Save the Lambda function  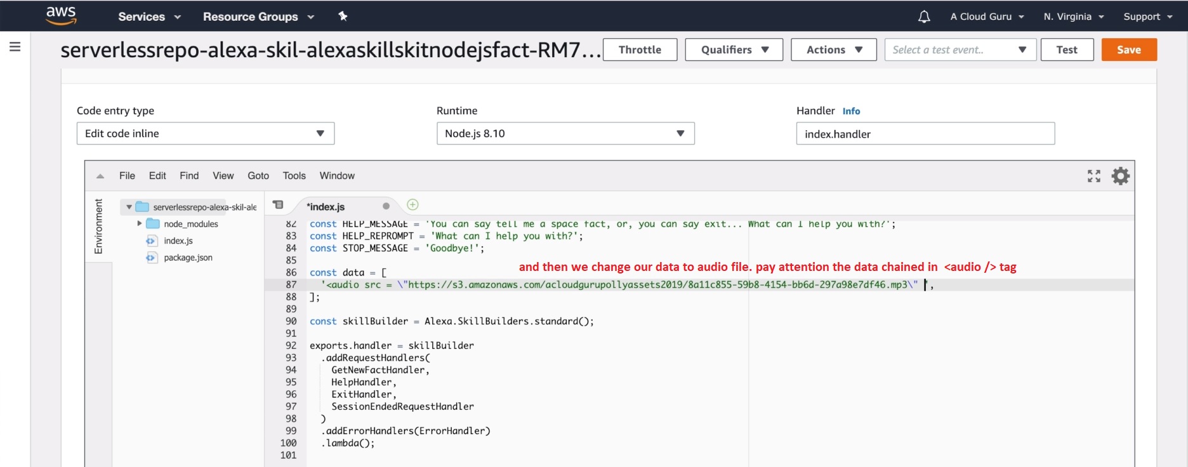pos(1129,49)
